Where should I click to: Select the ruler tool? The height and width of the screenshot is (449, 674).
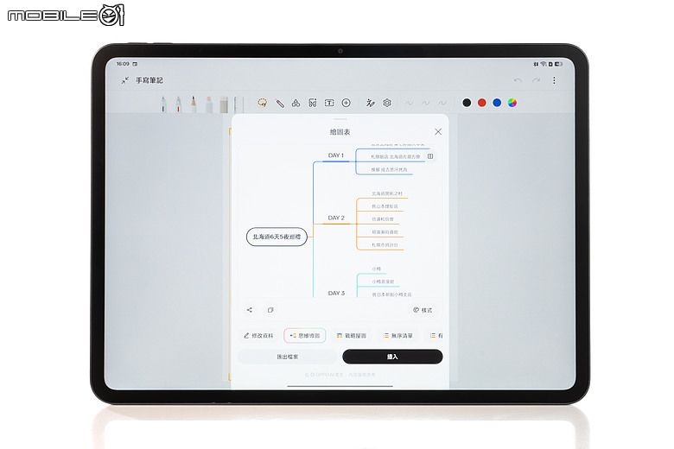(238, 104)
